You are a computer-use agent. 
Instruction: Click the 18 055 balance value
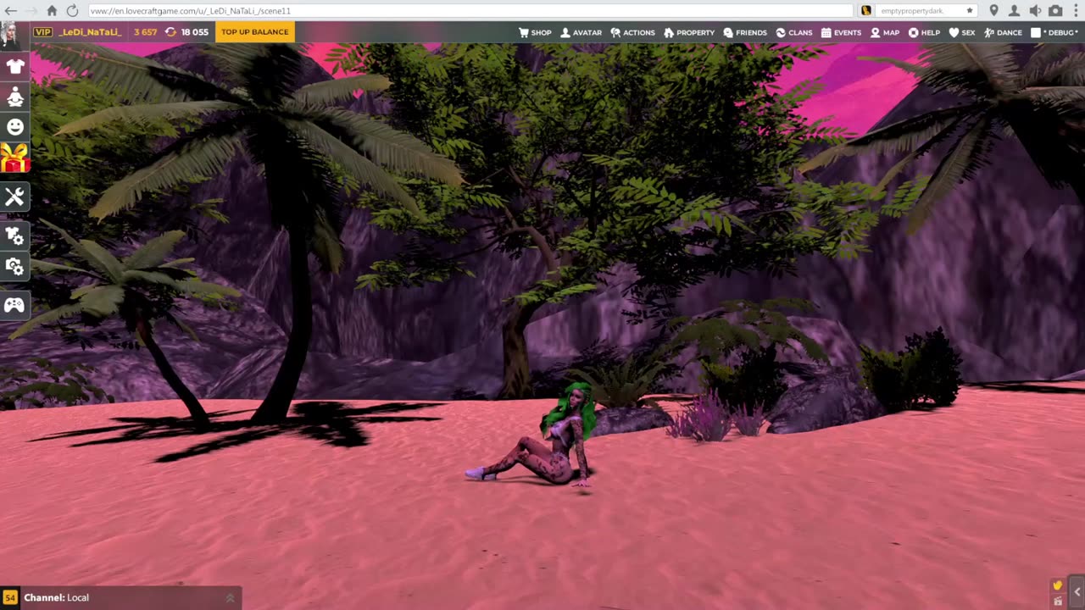[x=195, y=32]
